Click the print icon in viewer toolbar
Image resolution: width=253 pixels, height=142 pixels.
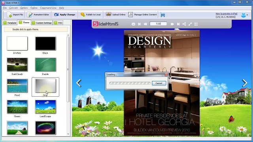point(133,24)
